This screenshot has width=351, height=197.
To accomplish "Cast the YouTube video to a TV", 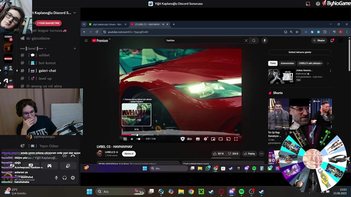I will [228, 139].
